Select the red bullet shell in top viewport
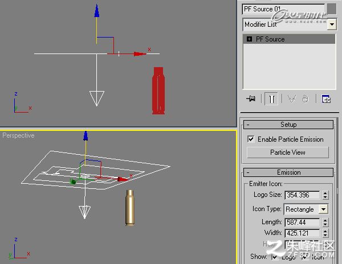 pos(158,90)
